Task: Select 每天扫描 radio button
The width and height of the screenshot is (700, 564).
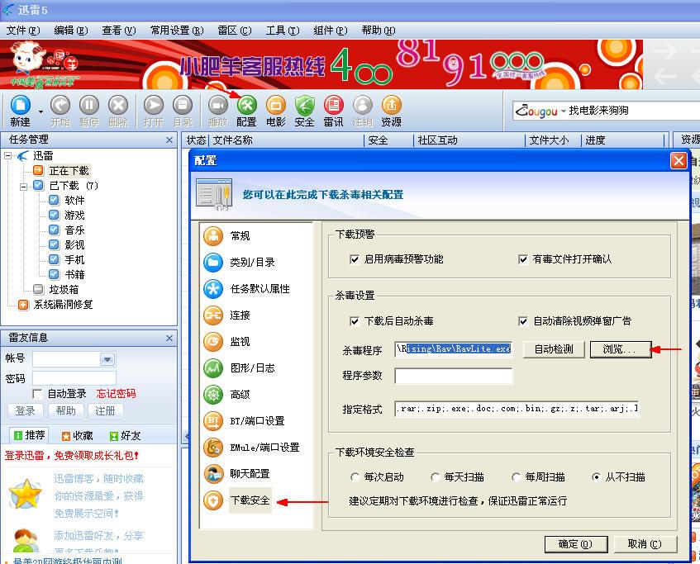Action: tap(436, 477)
